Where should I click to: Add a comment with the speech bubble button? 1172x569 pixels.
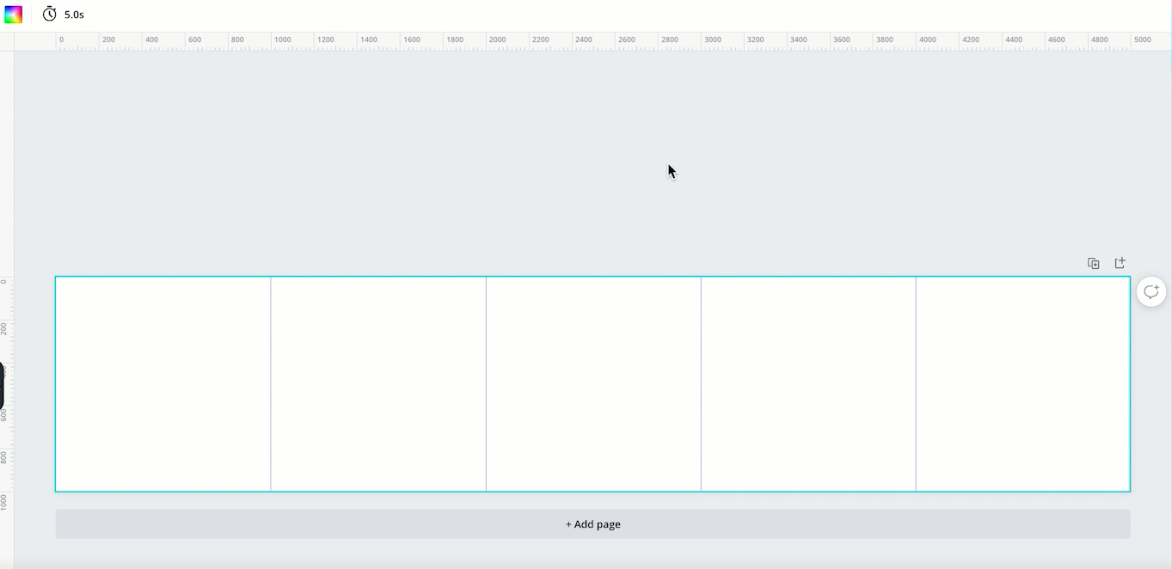coord(1151,292)
